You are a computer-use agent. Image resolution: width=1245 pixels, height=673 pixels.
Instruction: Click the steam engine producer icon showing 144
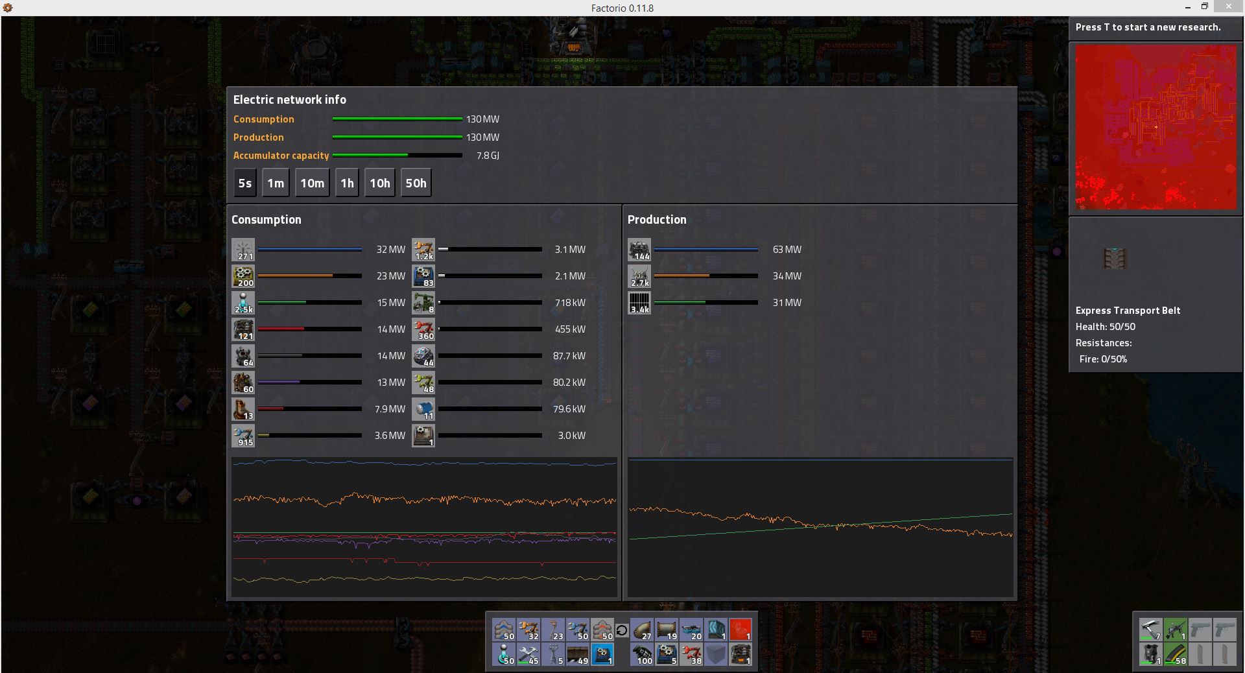(x=639, y=250)
